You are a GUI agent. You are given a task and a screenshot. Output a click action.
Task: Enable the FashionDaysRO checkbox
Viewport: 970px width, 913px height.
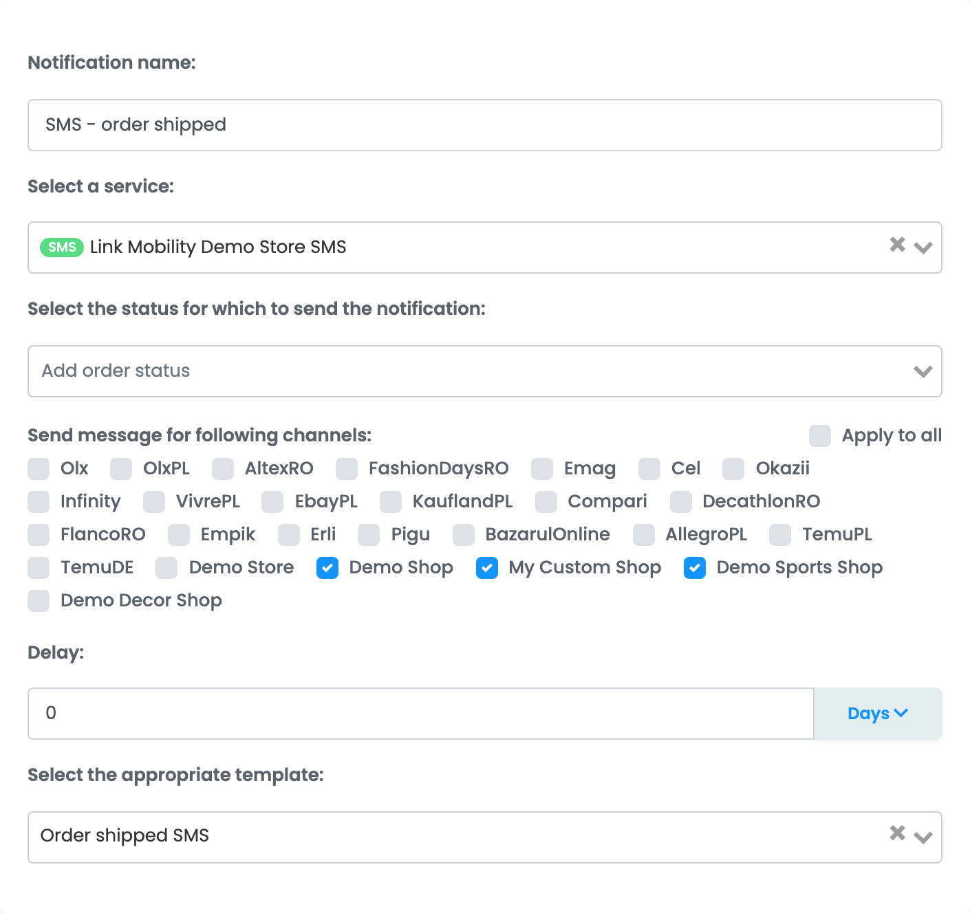point(347,468)
